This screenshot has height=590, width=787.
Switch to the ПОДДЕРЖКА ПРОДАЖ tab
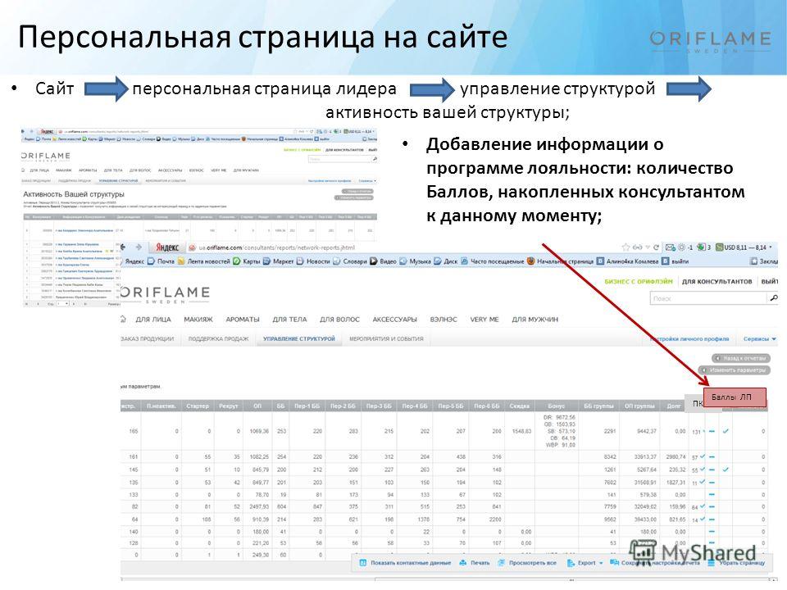click(x=218, y=338)
